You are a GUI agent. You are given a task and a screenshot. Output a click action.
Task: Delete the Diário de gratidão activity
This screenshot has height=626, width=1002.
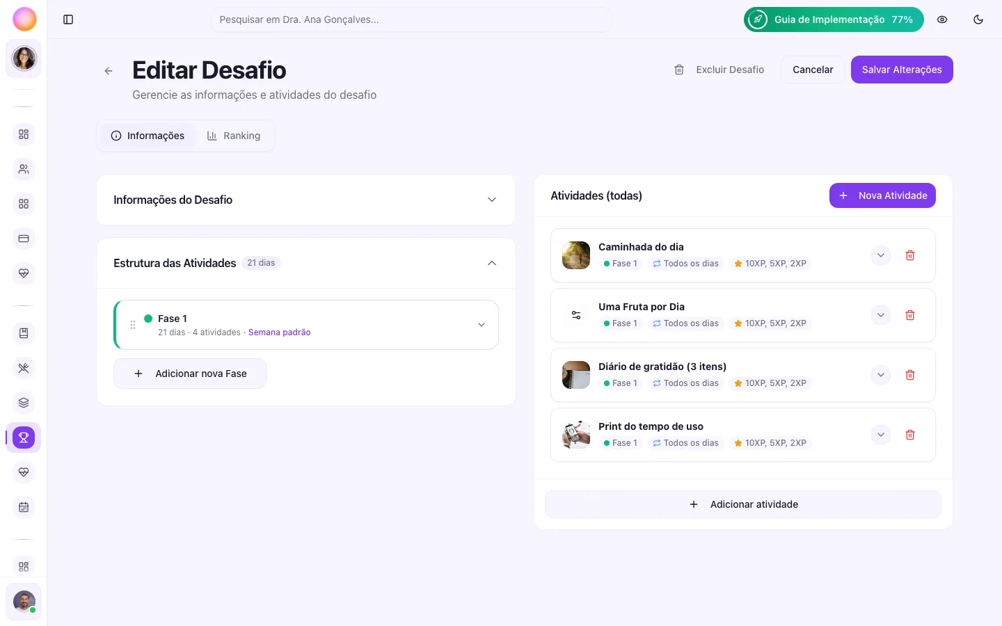[909, 375]
